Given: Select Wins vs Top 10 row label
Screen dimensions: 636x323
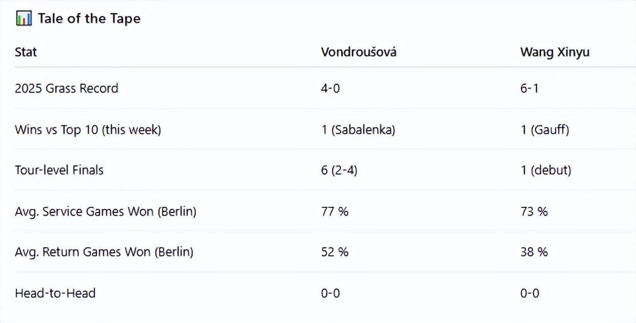Looking at the screenshot, I should click(88, 130).
